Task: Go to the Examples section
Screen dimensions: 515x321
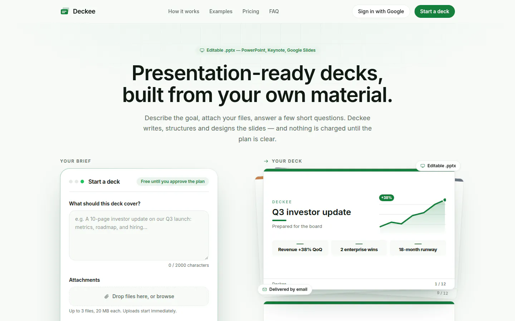Action: tap(221, 11)
